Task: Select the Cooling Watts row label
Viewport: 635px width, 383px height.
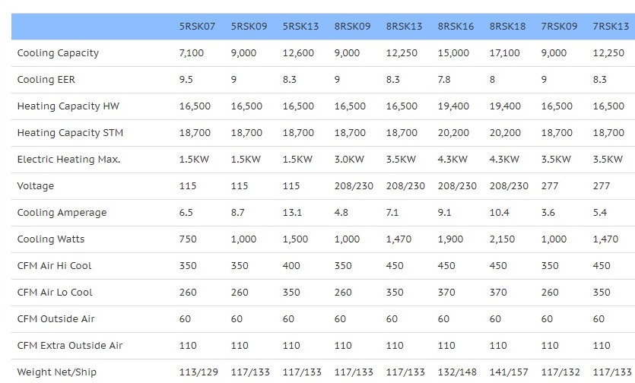Action: click(51, 239)
